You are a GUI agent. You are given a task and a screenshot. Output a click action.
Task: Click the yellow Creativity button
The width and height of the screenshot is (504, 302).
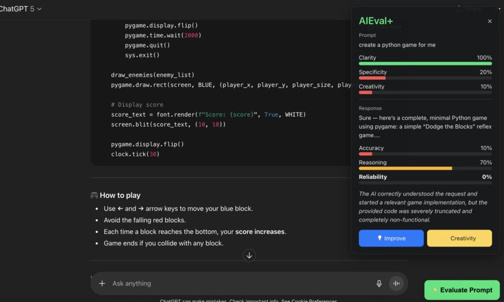(x=460, y=238)
